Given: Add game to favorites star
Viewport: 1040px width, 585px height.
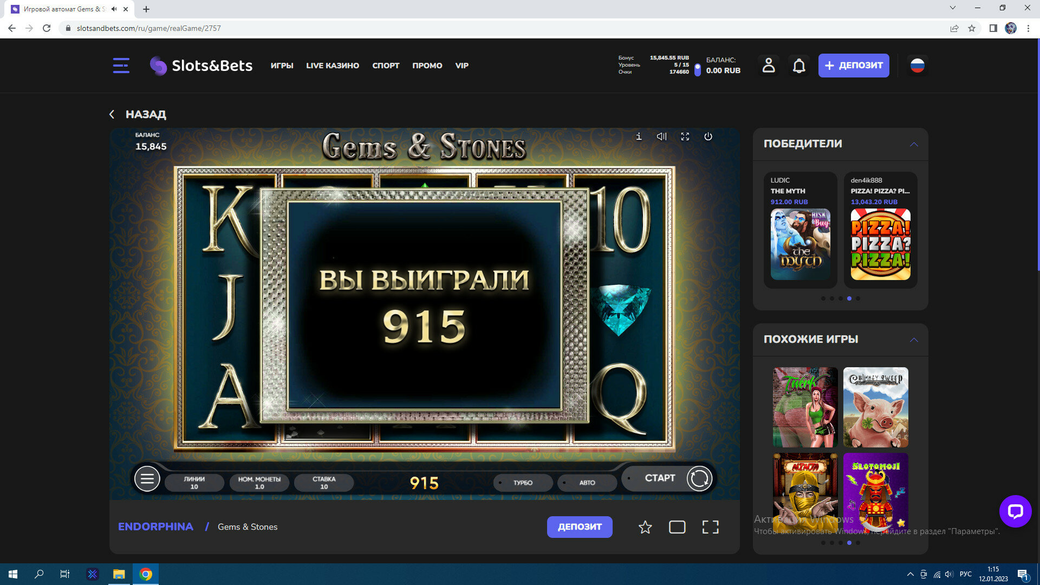Looking at the screenshot, I should point(645,527).
